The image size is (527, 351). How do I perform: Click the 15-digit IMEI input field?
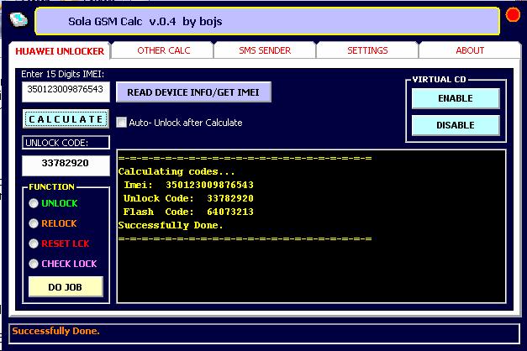[66, 92]
